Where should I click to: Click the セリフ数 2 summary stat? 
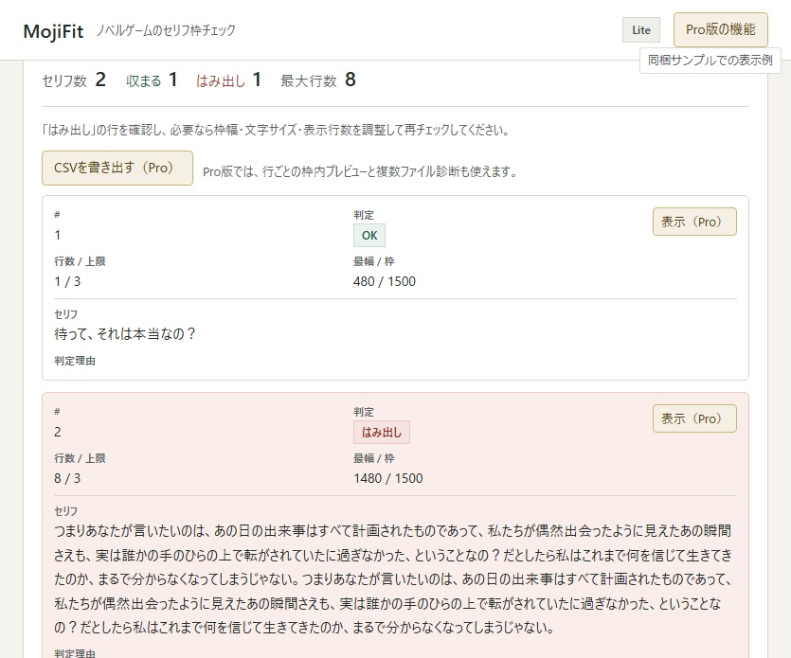point(74,80)
